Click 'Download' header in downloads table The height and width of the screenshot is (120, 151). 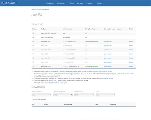[113, 104]
